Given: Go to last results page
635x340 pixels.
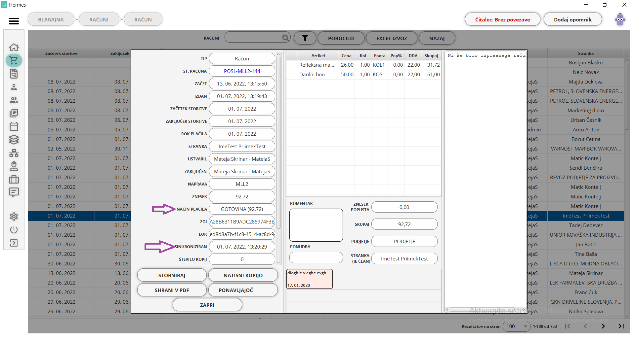Looking at the screenshot, I should tap(621, 326).
